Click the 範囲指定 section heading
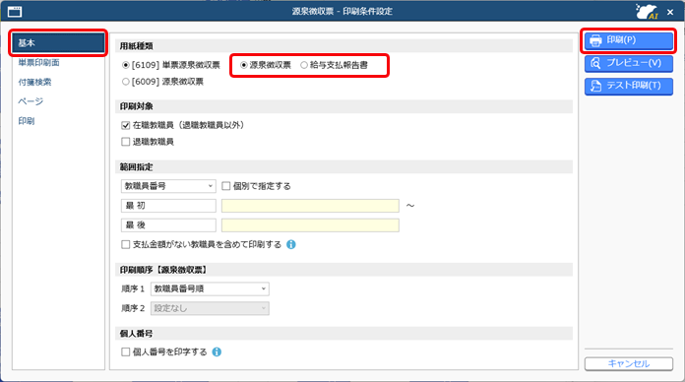This screenshot has height=382, width=685. (136, 167)
